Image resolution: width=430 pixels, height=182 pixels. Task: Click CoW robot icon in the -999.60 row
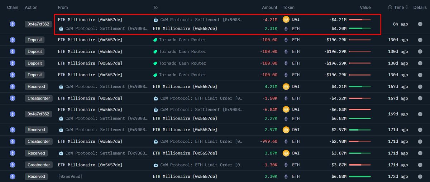click(x=156, y=142)
